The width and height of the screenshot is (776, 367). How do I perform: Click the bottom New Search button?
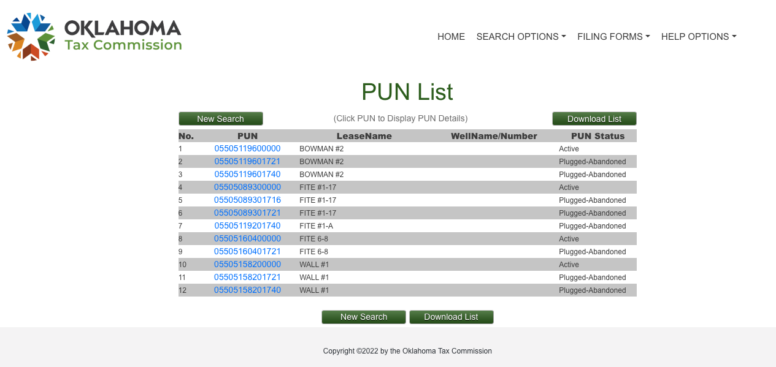pos(364,317)
